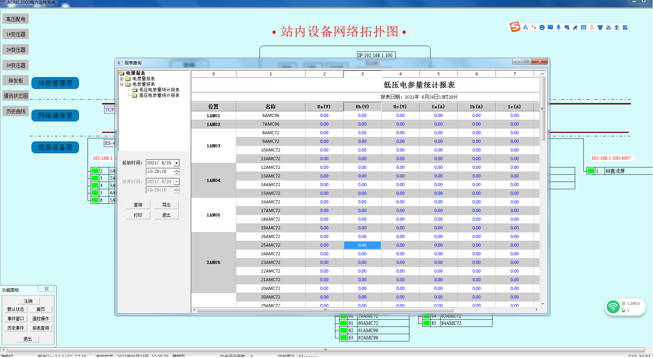
Task: Click the 电度量报表 folder item
Action: pyautogui.click(x=144, y=79)
